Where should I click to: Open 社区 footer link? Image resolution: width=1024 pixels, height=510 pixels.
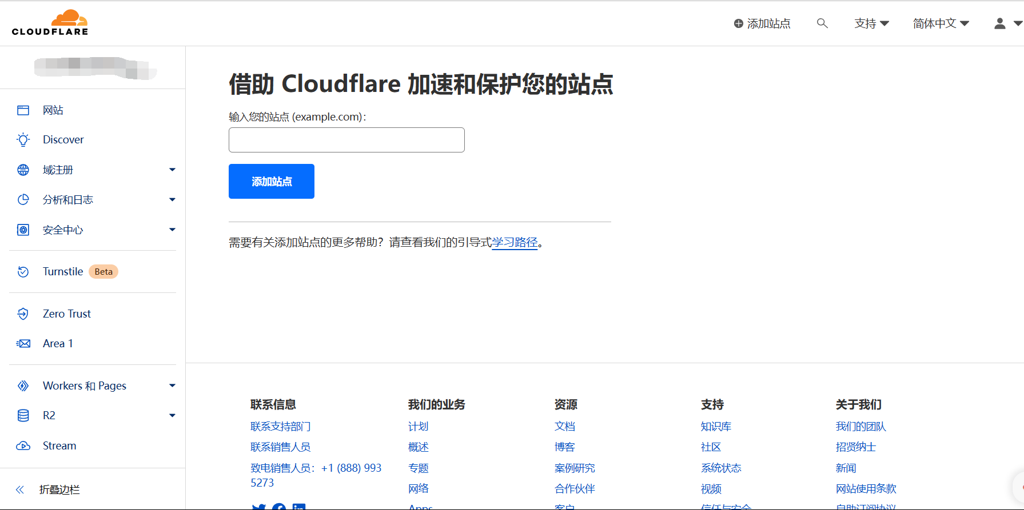click(711, 447)
